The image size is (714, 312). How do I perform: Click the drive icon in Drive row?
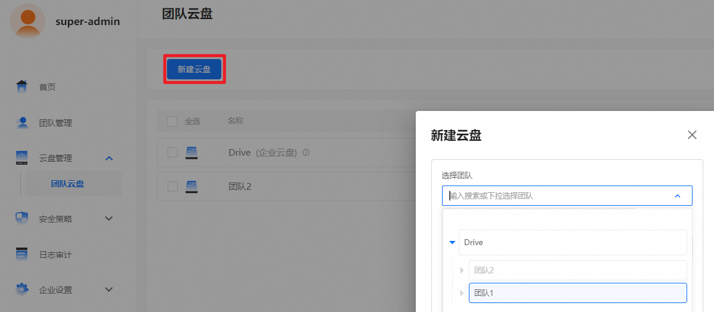pyautogui.click(x=191, y=153)
